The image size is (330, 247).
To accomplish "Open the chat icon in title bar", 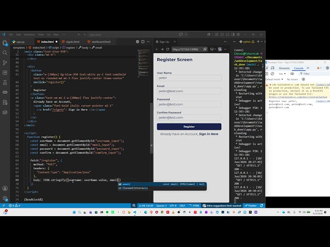I will click(181, 34).
